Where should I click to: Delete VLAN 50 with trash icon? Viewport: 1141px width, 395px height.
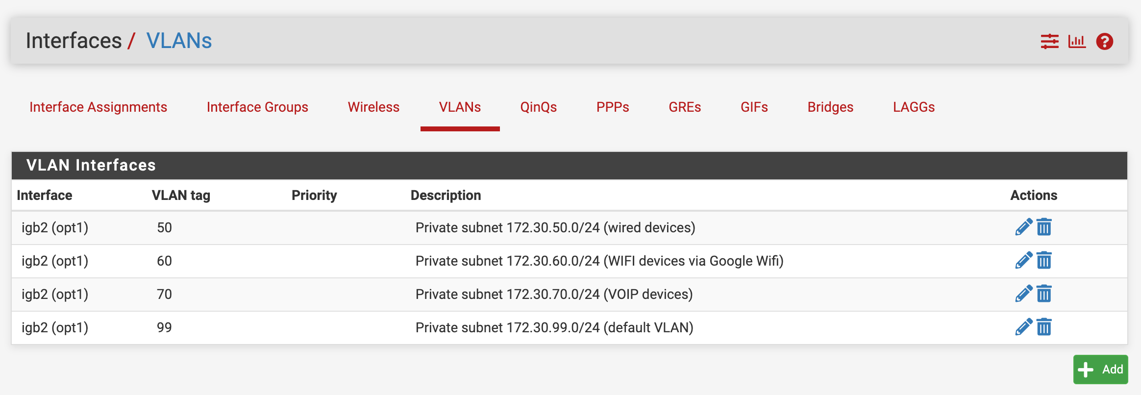tap(1044, 227)
